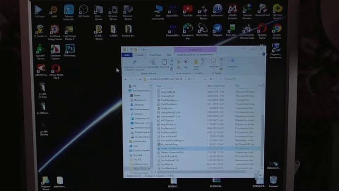
Task: Launch FastStone Image Viewer shortcut
Action: tap(55, 32)
